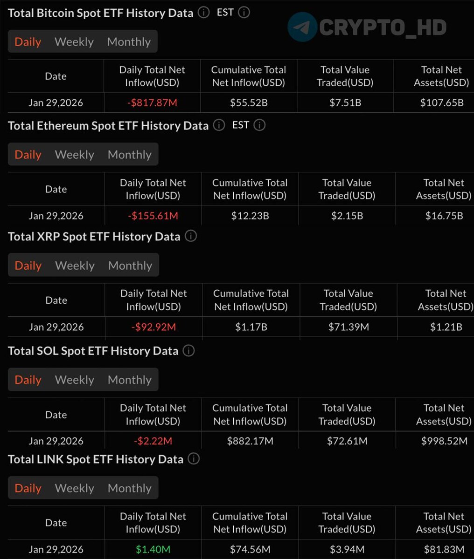Image resolution: width=474 pixels, height=559 pixels.
Task: Switch Bitcoin ETF data to Monthly
Action: click(129, 42)
